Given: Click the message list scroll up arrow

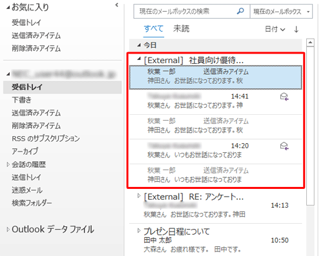Looking at the screenshot, I should pyautogui.click(x=310, y=43).
